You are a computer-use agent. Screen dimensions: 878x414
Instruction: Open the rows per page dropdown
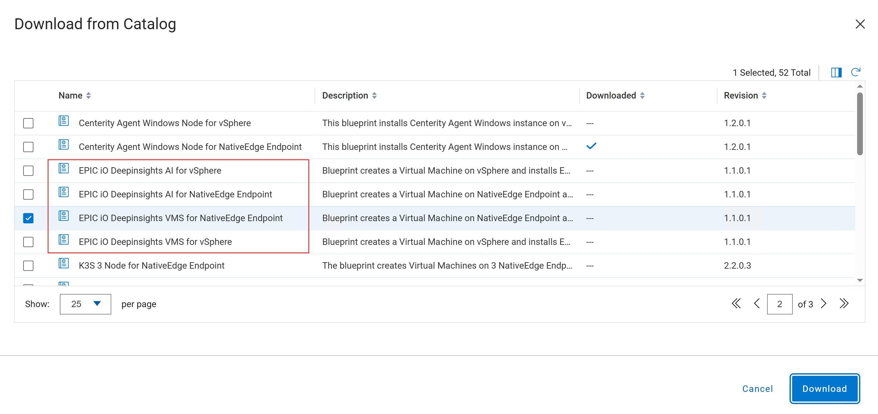pyautogui.click(x=85, y=304)
